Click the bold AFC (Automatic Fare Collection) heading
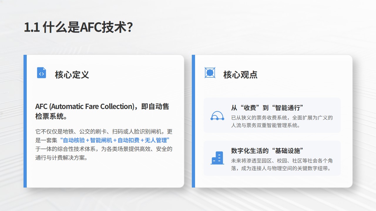The height and width of the screenshot is (211, 376). click(102, 107)
